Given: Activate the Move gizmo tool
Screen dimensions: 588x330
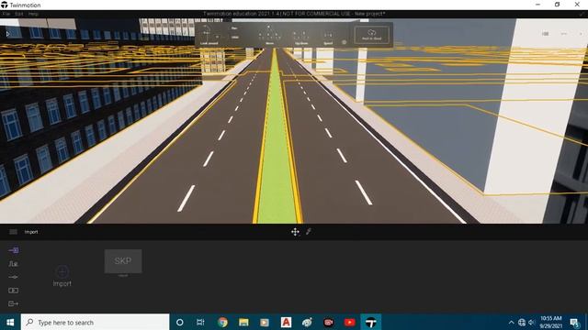Looking at the screenshot, I should (x=295, y=232).
